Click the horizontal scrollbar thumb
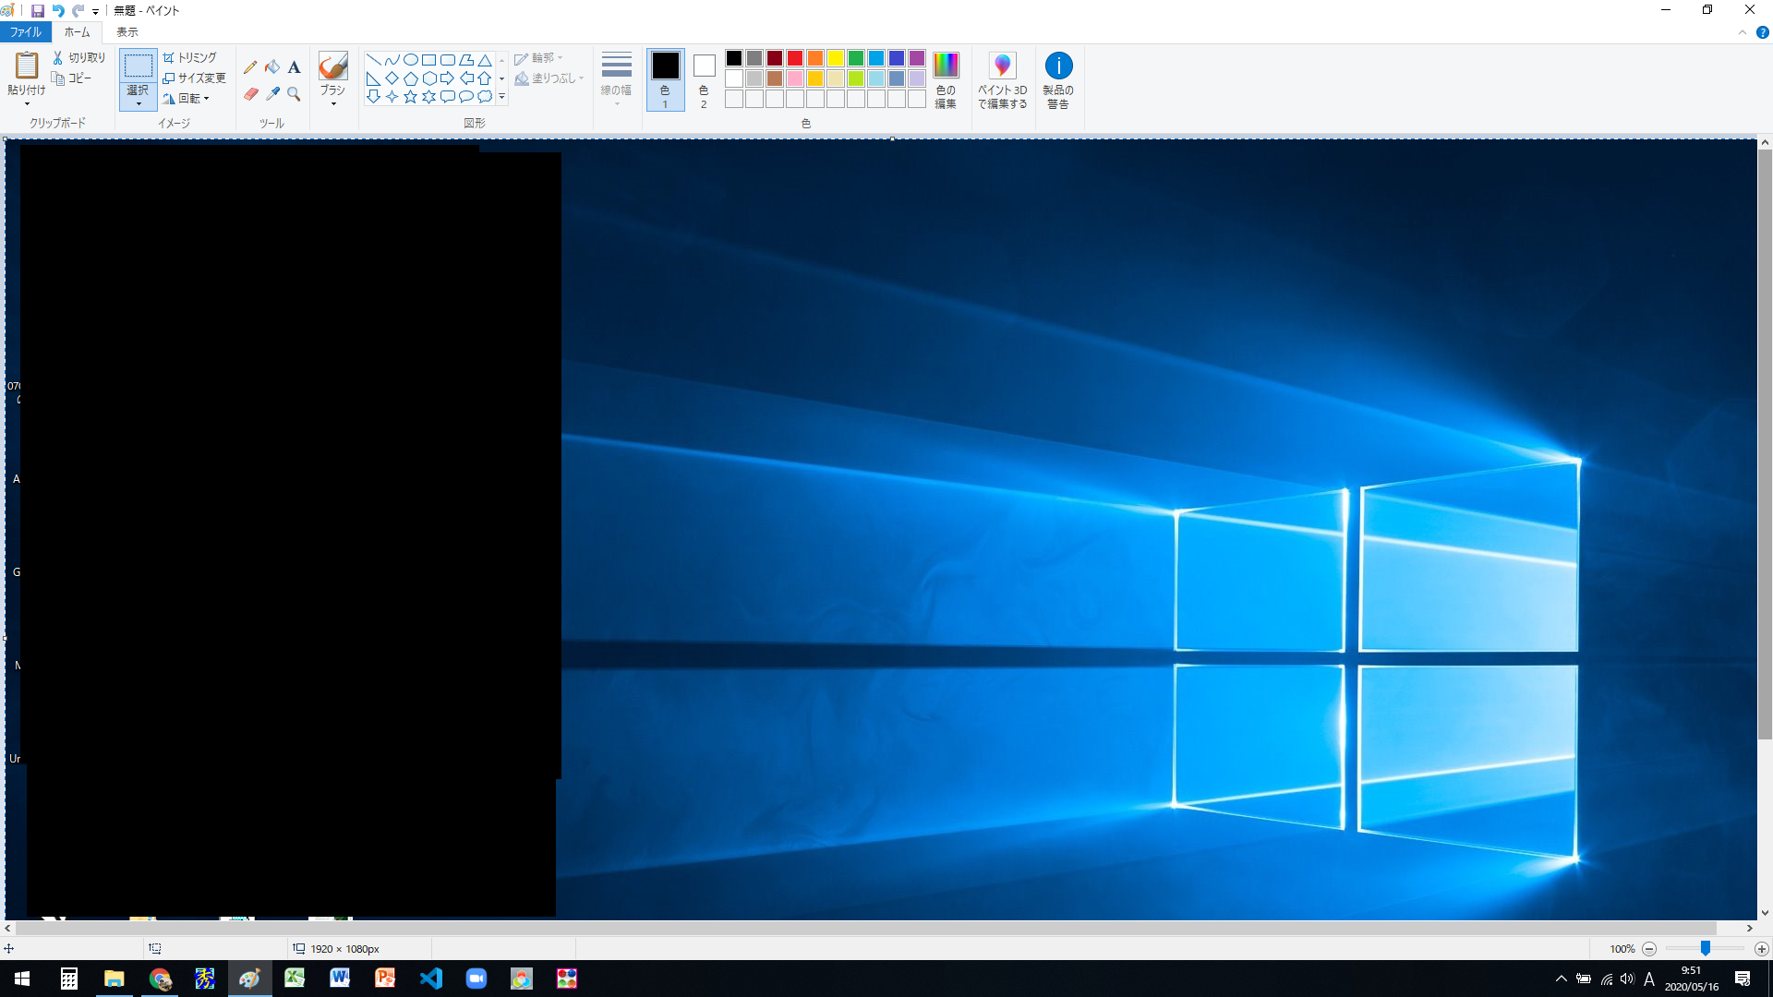 866,928
